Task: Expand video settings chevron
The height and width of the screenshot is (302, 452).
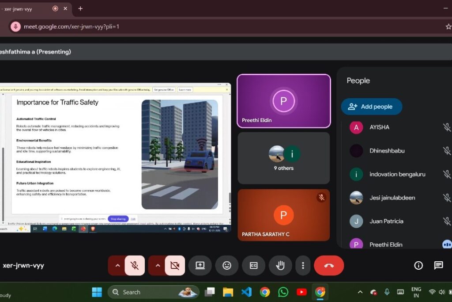Action: (x=158, y=265)
